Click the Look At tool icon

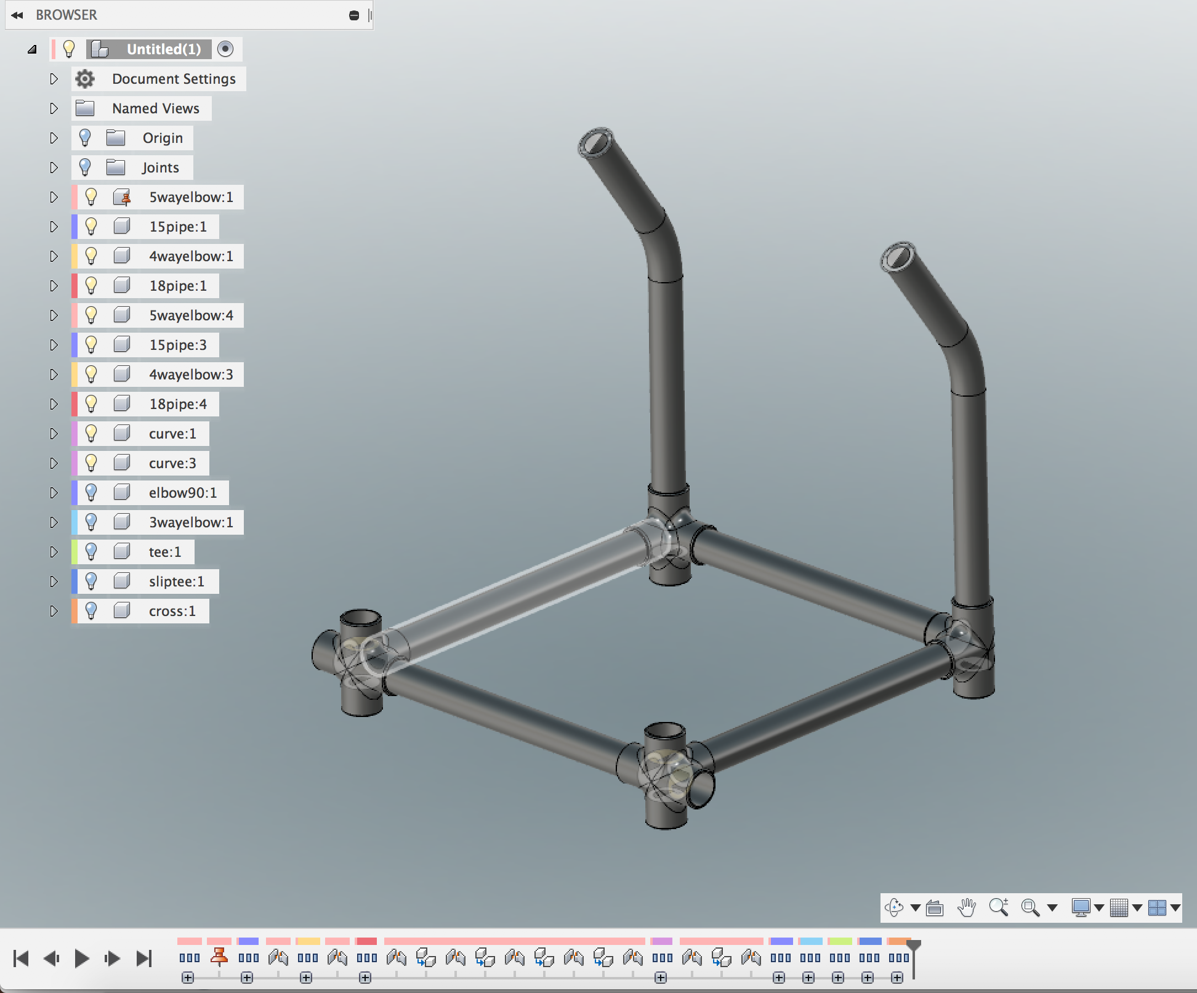935,907
